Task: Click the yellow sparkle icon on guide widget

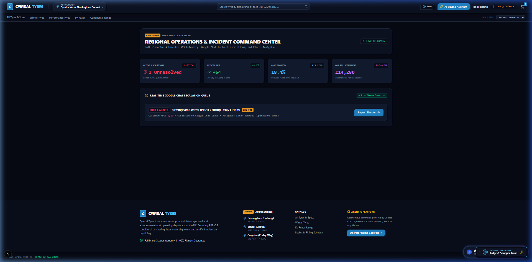Action: (x=522, y=252)
